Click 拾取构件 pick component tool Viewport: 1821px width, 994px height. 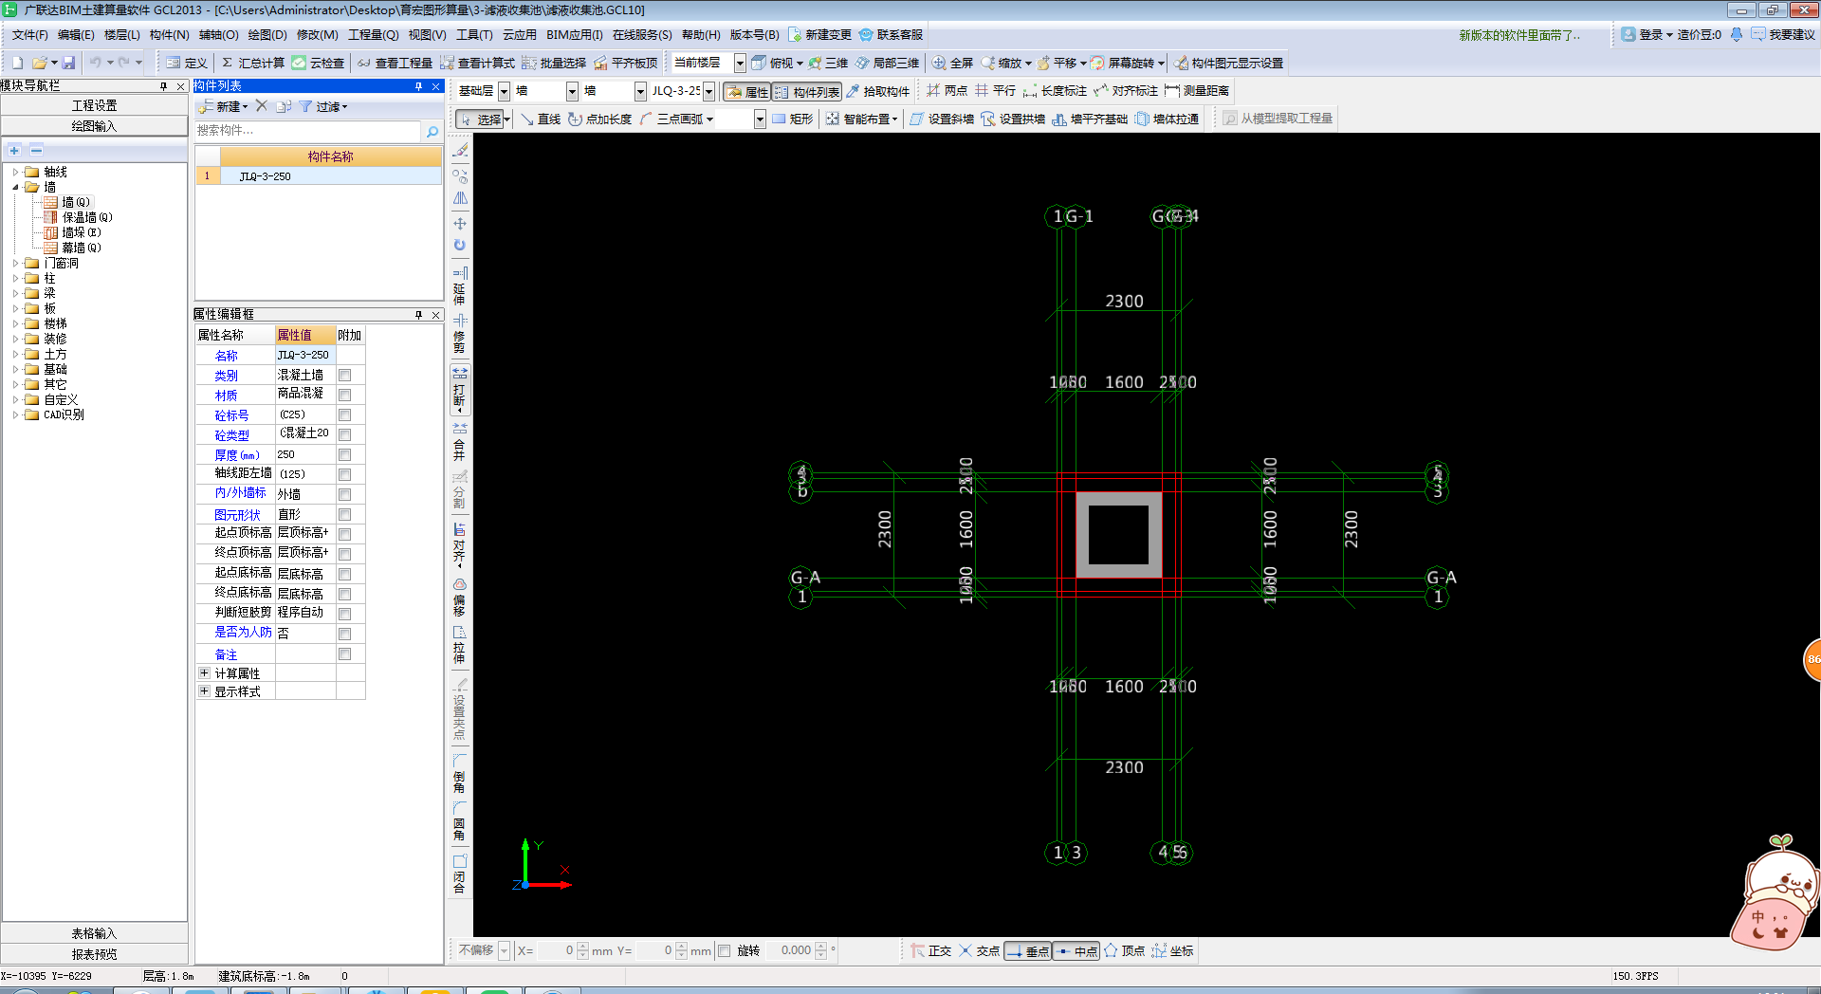tap(877, 91)
